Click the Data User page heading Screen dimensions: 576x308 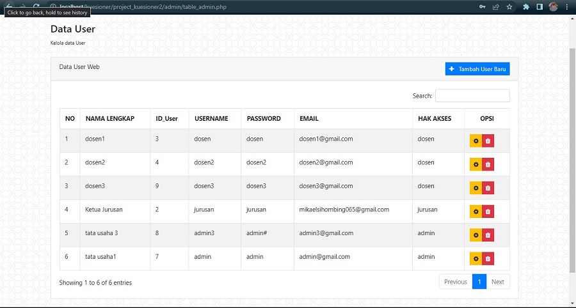click(73, 29)
